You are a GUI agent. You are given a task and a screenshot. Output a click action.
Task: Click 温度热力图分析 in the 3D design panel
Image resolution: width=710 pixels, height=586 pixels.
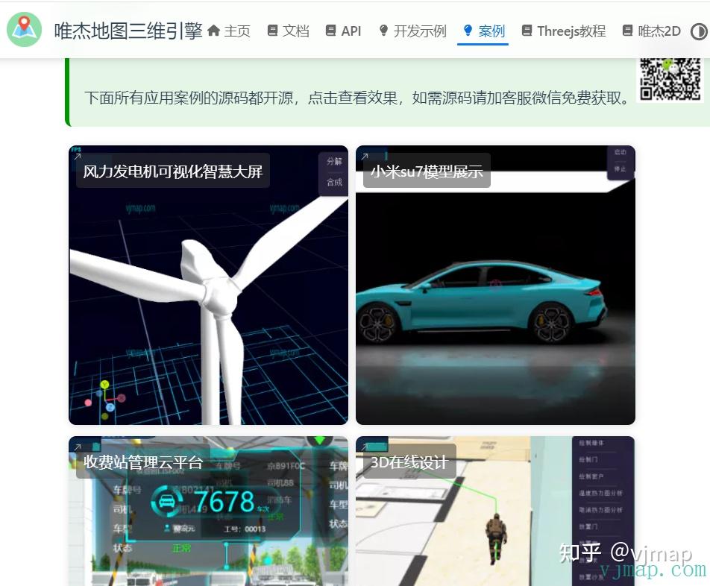coord(600,493)
